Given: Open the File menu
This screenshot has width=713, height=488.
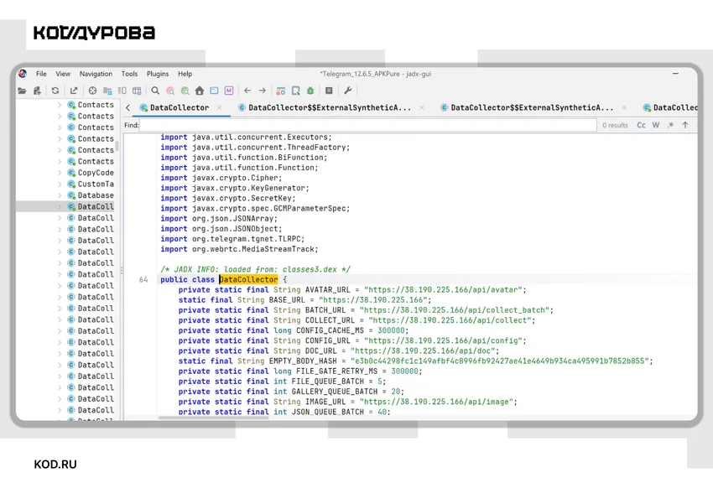Looking at the screenshot, I should coord(41,74).
